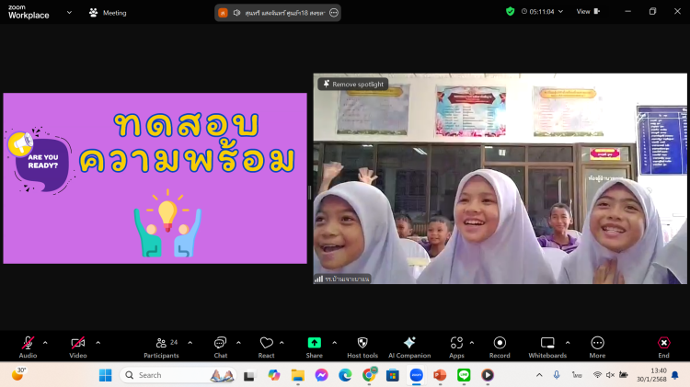Open PowerPoint from the taskbar
690x387 pixels.
(x=440, y=375)
